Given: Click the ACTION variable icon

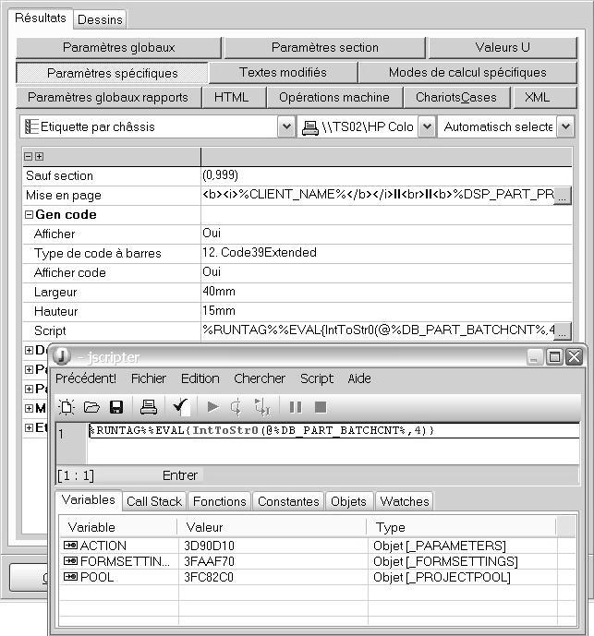Looking at the screenshot, I should [x=70, y=546].
